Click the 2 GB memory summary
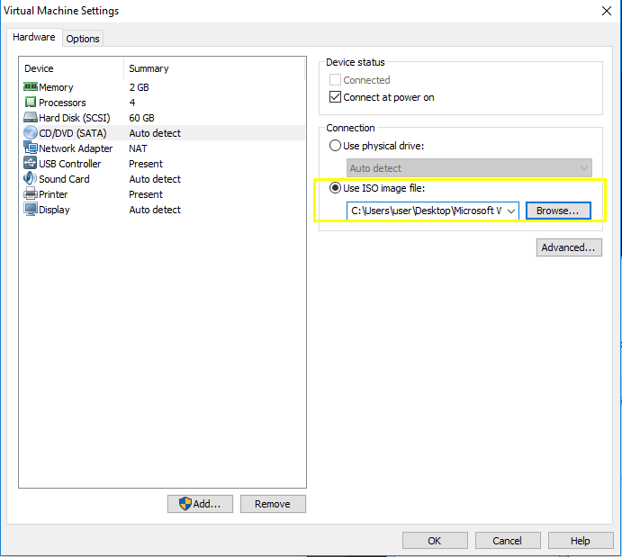The height and width of the screenshot is (557, 622). 140,87
